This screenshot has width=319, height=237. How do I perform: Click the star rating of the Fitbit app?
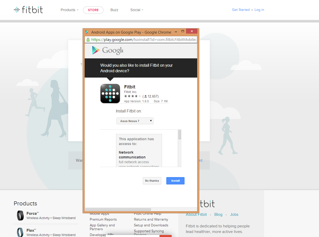click(133, 96)
